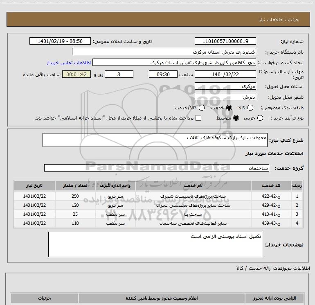
Task: Select service code ج-42-429 cell
Action: (271, 205)
